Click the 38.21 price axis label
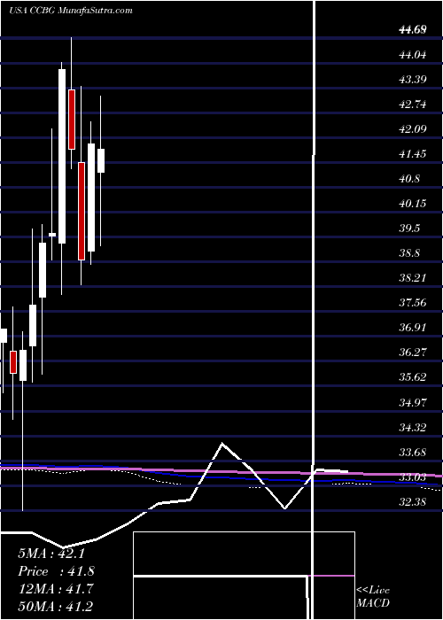The width and height of the screenshot is (443, 620). coord(413,278)
